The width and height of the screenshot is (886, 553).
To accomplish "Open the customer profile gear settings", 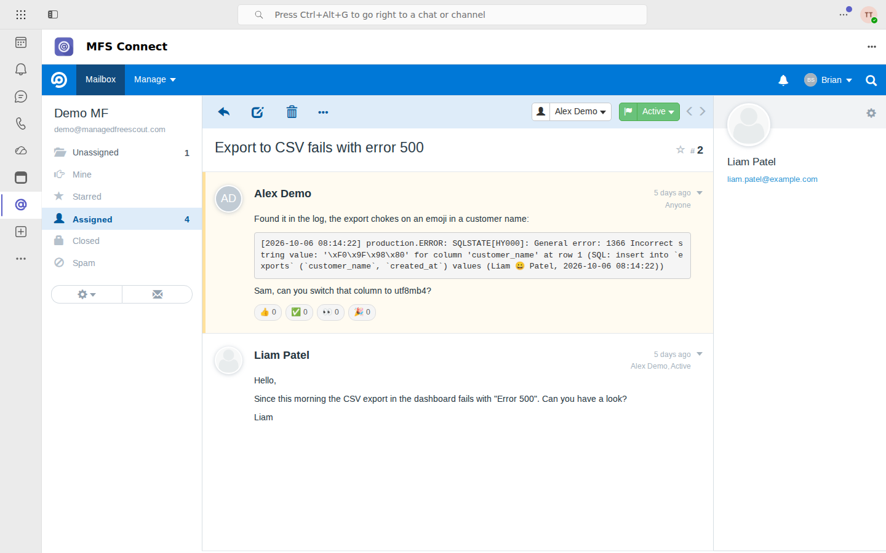I will [x=871, y=113].
